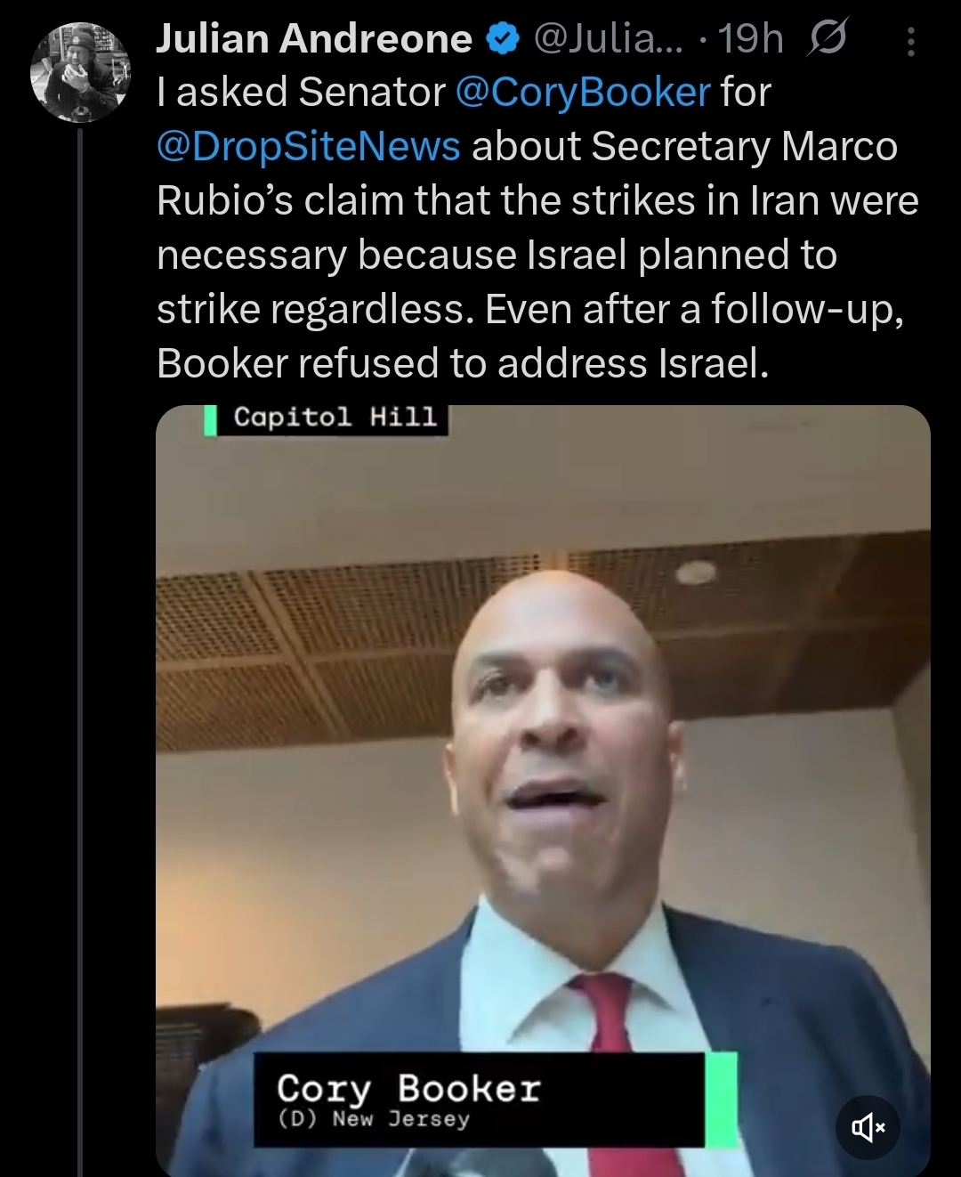Image resolution: width=961 pixels, height=1177 pixels.
Task: Click the green block ending the name banner
Action: 721,1100
